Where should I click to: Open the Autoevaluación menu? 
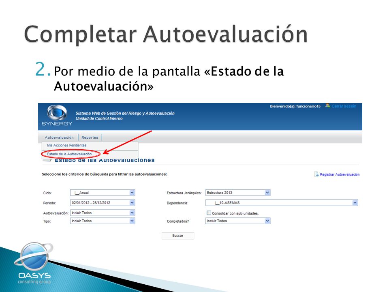(x=59, y=137)
